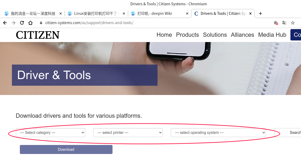Expand the select printer dropdown
The image size is (301, 159).
click(128, 133)
